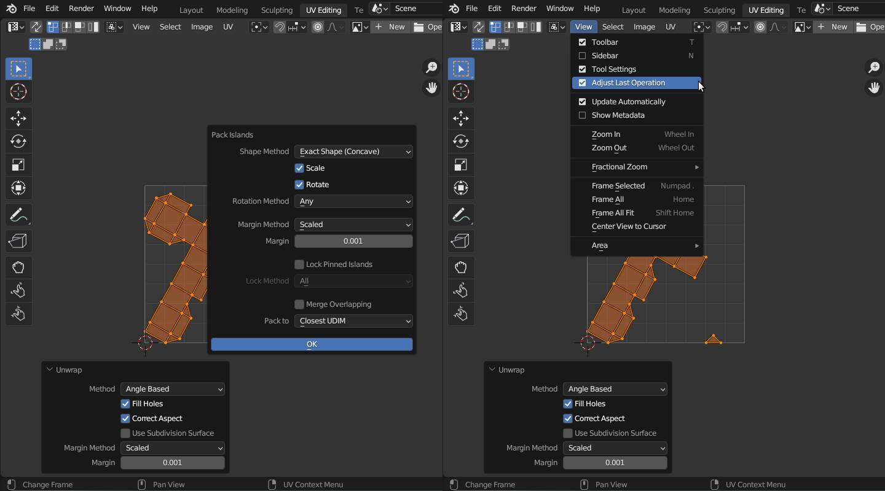885x491 pixels.
Task: Open Margin Method dropdown in Pack Islands
Action: (353, 225)
